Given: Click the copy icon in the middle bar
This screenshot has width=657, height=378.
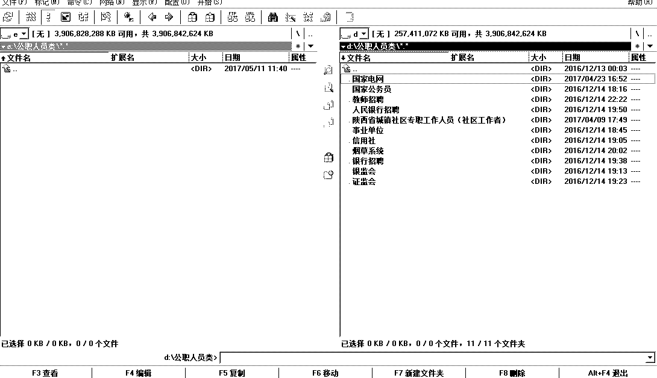Looking at the screenshot, I should point(328,105).
